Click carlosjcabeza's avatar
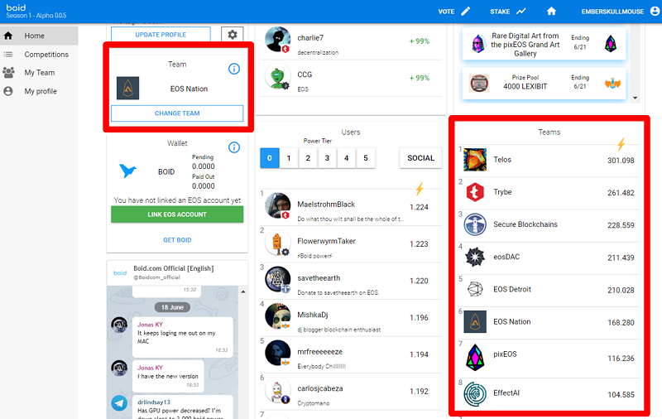This screenshot has width=662, height=419. [278, 389]
